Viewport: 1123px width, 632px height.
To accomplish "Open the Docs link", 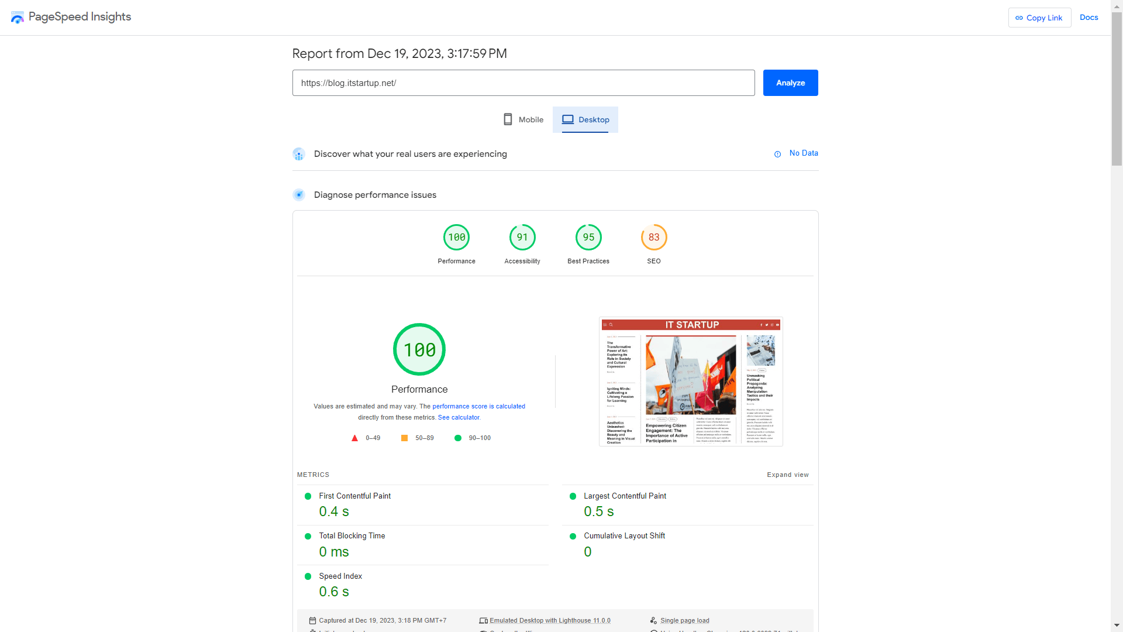I will tap(1088, 18).
